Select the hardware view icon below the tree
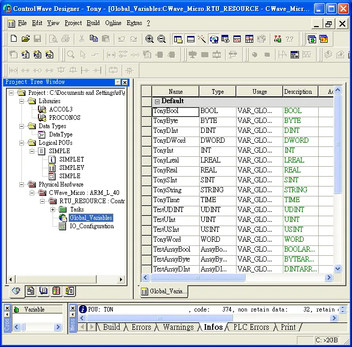The image size is (352, 347). point(56,291)
